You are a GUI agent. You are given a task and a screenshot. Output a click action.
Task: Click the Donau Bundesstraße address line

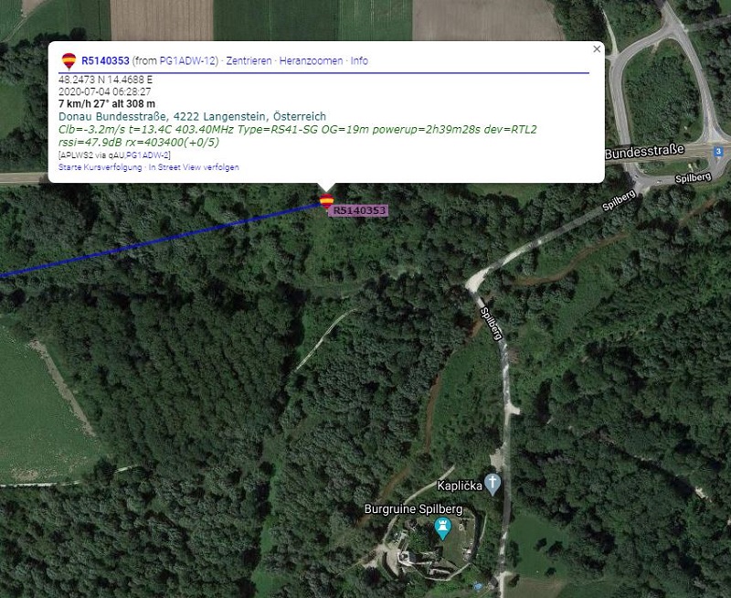tap(192, 116)
